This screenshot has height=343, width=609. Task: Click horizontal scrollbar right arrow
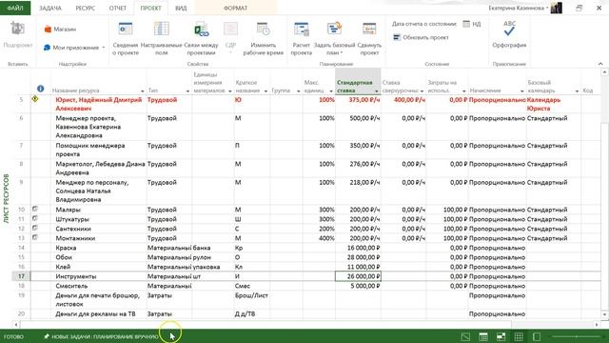click(597, 324)
